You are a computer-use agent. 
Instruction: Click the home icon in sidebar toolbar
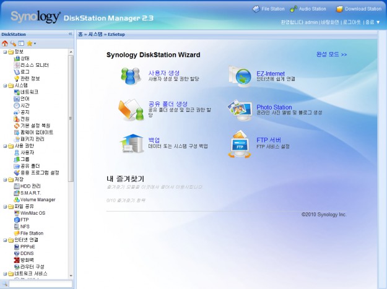[x=5, y=44]
